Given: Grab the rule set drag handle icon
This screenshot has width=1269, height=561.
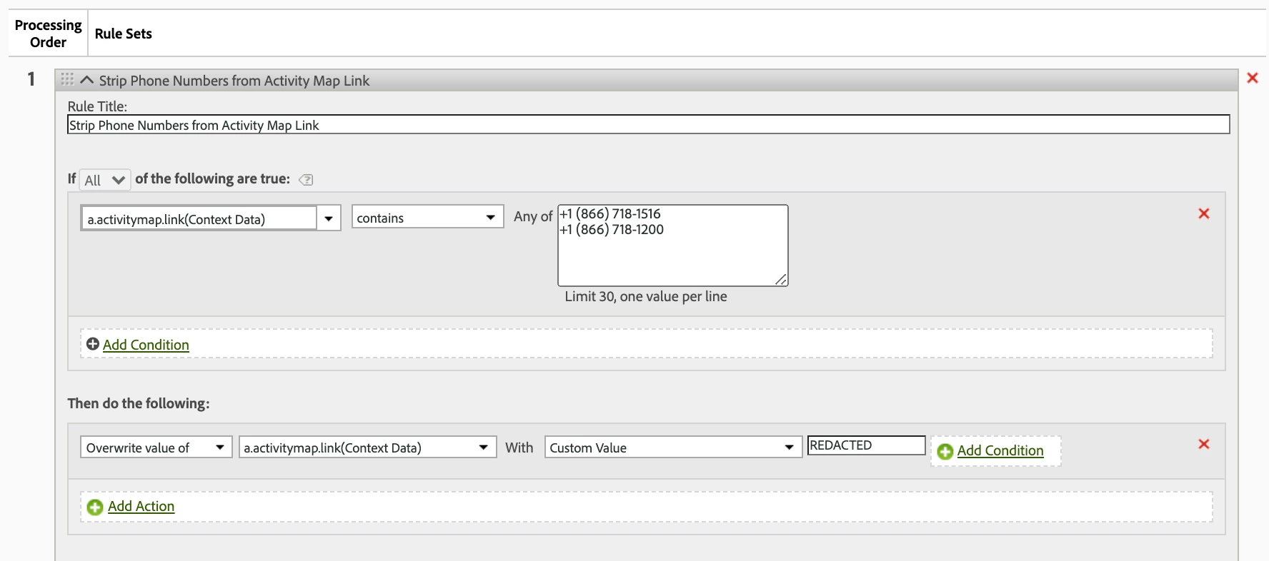Looking at the screenshot, I should (x=67, y=79).
